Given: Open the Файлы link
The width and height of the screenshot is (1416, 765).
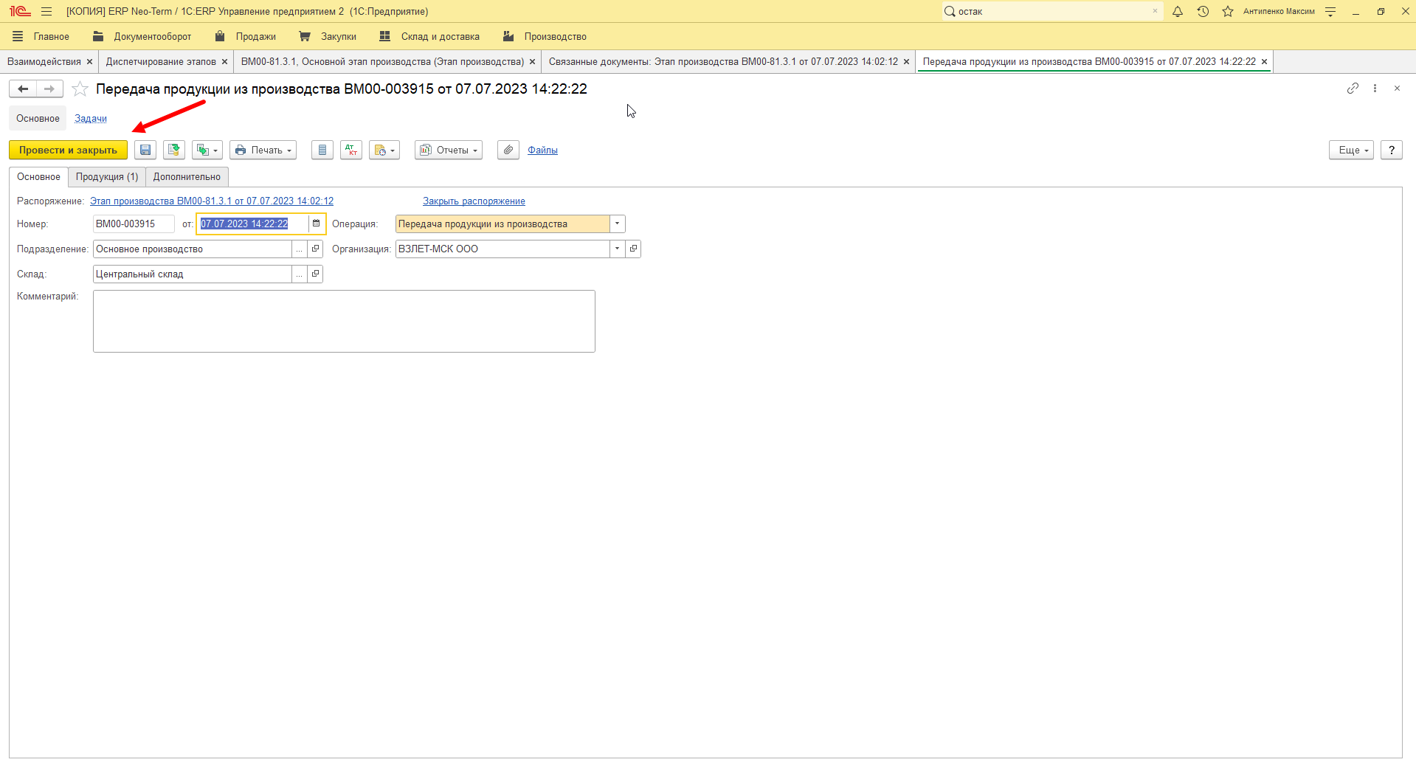Looking at the screenshot, I should pyautogui.click(x=542, y=150).
